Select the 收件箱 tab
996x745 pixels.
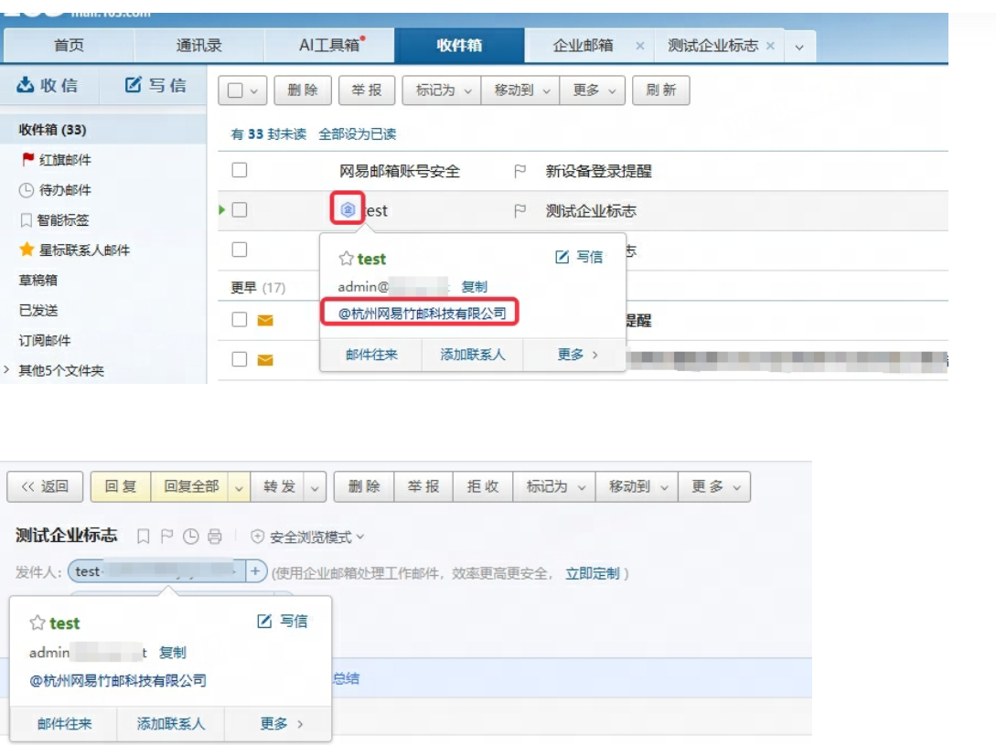pyautogui.click(x=459, y=45)
